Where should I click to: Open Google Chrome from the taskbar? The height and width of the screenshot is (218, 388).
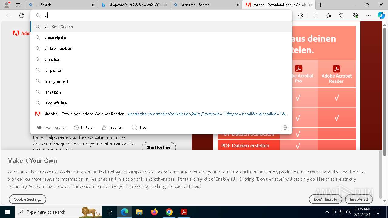pos(169,212)
